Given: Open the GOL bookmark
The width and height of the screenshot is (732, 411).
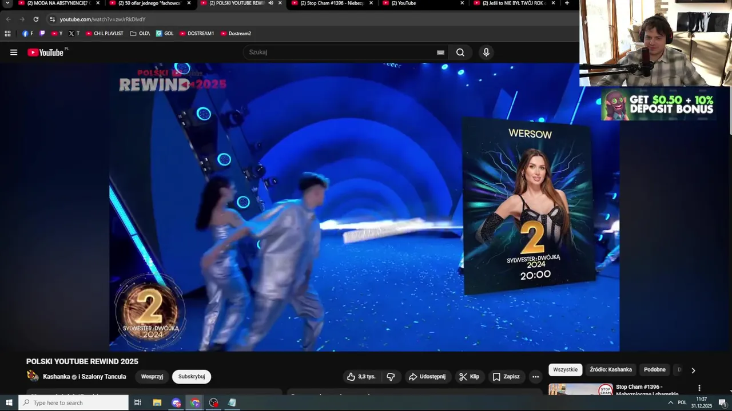Looking at the screenshot, I should point(165,34).
